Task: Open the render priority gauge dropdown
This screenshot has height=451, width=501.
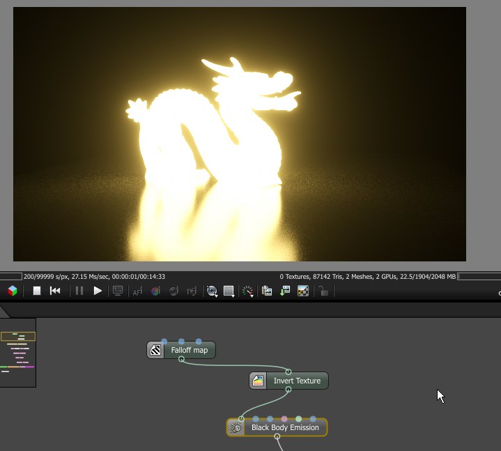Action: 247,291
